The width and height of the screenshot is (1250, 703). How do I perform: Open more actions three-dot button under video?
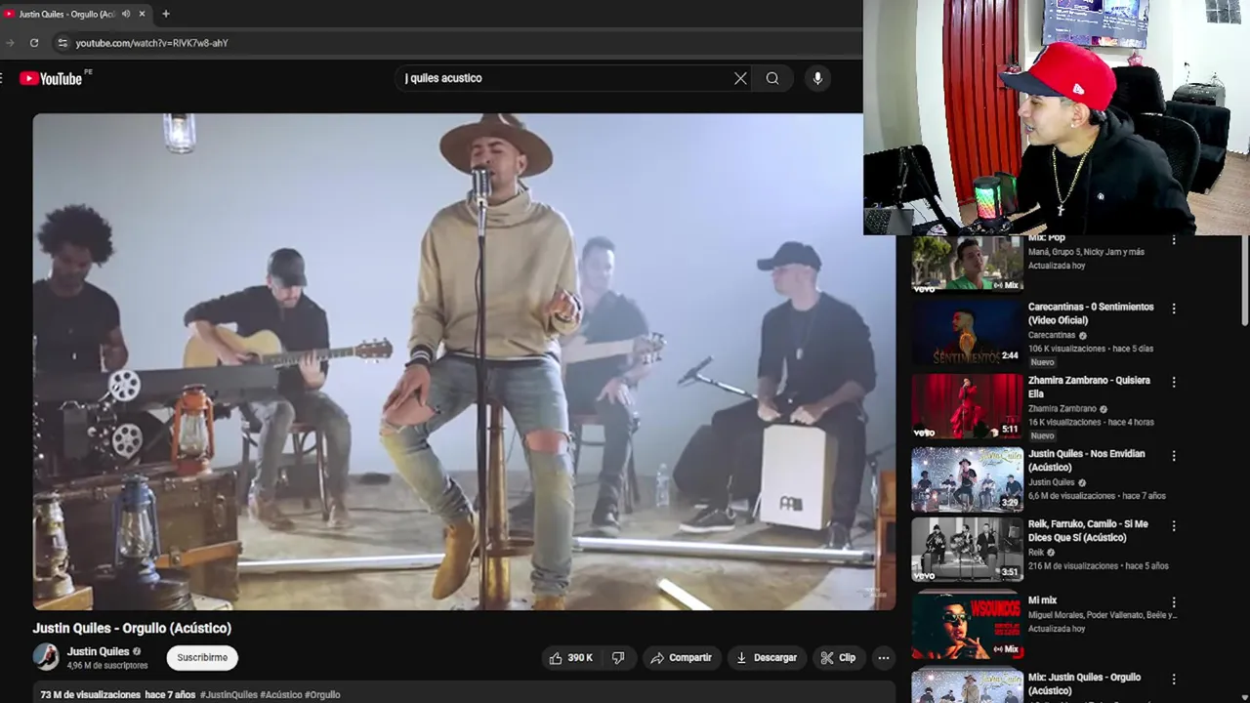[x=883, y=658]
